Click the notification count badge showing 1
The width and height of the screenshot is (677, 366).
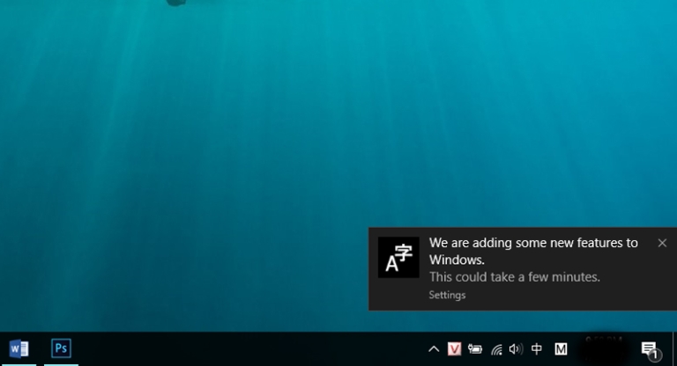click(x=654, y=355)
